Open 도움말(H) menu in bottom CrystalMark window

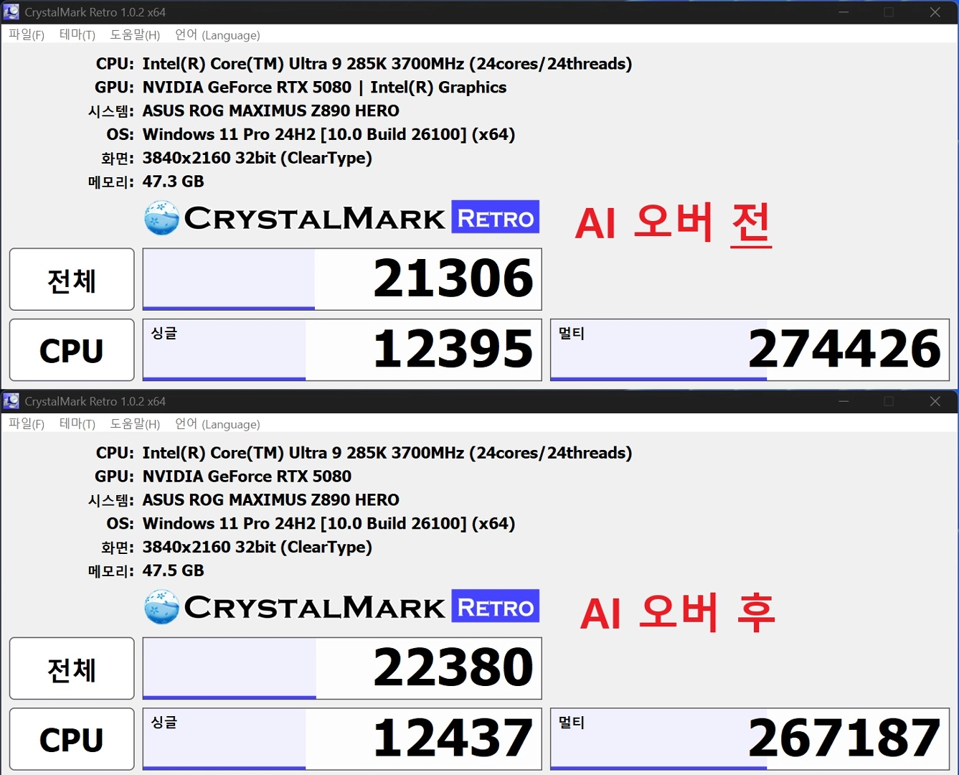click(x=135, y=424)
